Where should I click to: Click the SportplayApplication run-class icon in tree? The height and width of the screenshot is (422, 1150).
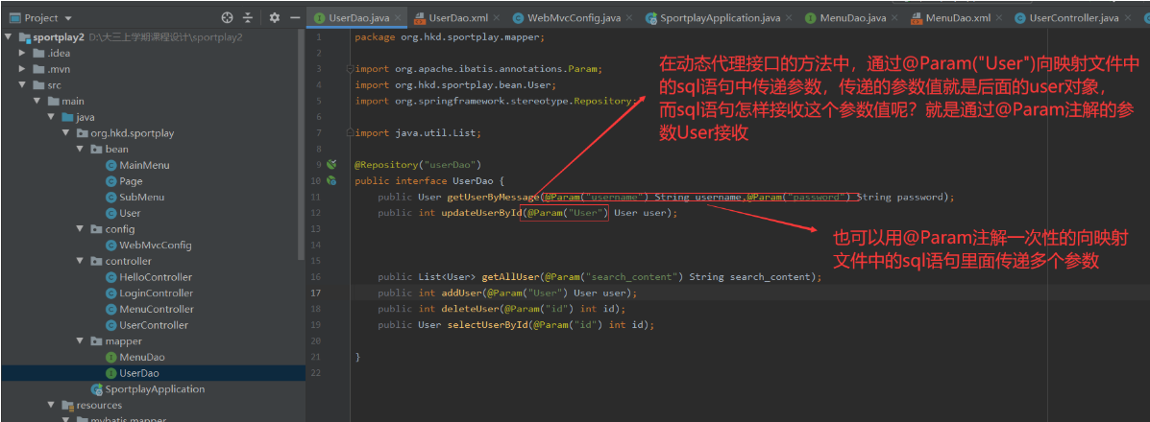[x=97, y=389]
